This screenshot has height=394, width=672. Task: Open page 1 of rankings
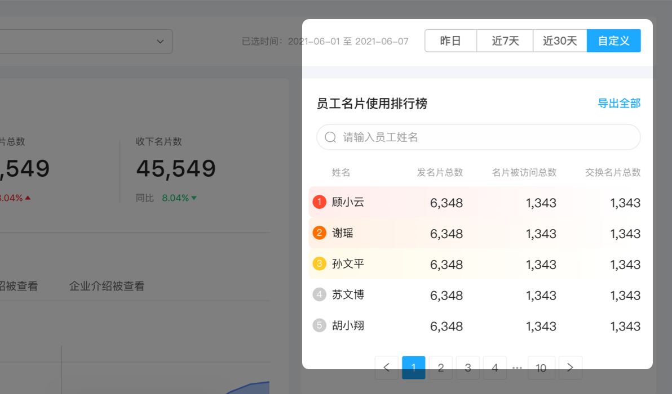(414, 368)
